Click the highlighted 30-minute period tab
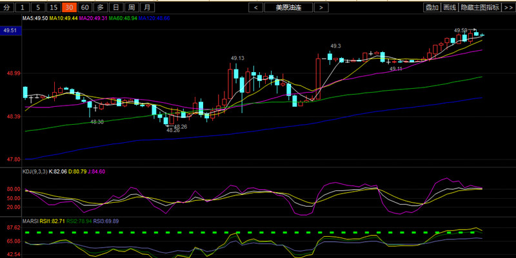This screenshot has height=258, width=516. 70,8
